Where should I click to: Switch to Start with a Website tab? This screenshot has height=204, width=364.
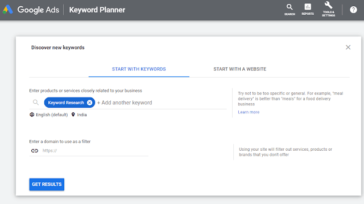tap(240, 69)
